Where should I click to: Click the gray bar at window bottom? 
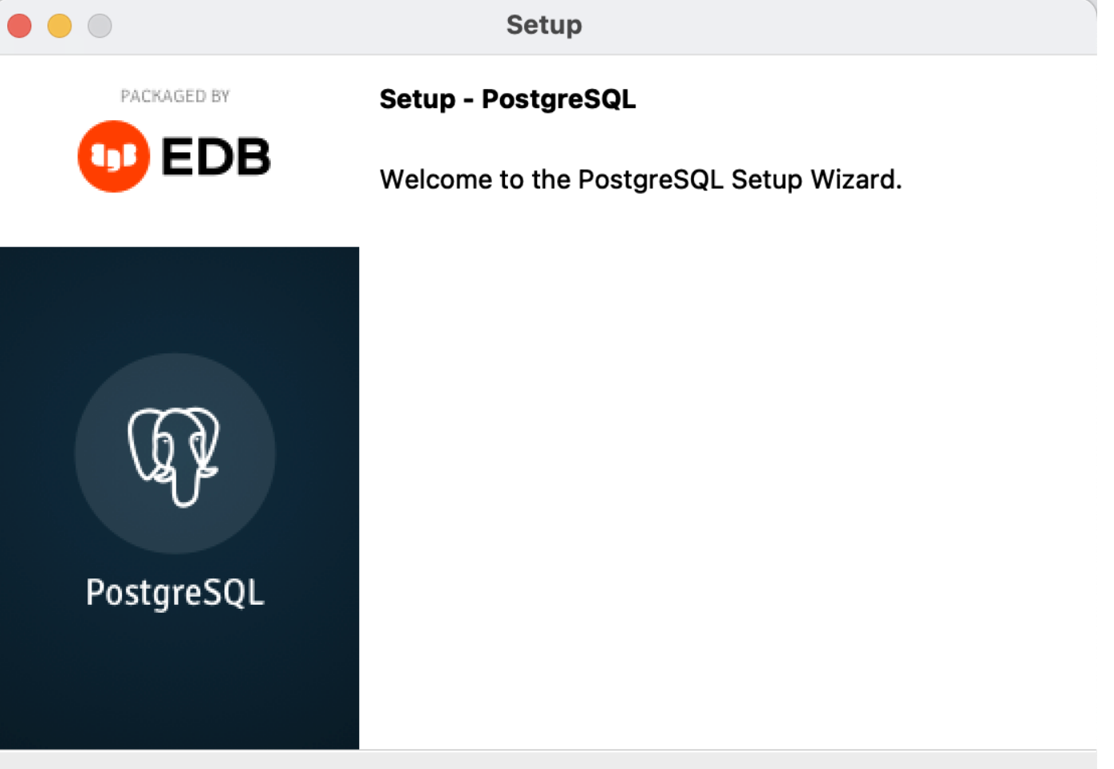pos(548,760)
